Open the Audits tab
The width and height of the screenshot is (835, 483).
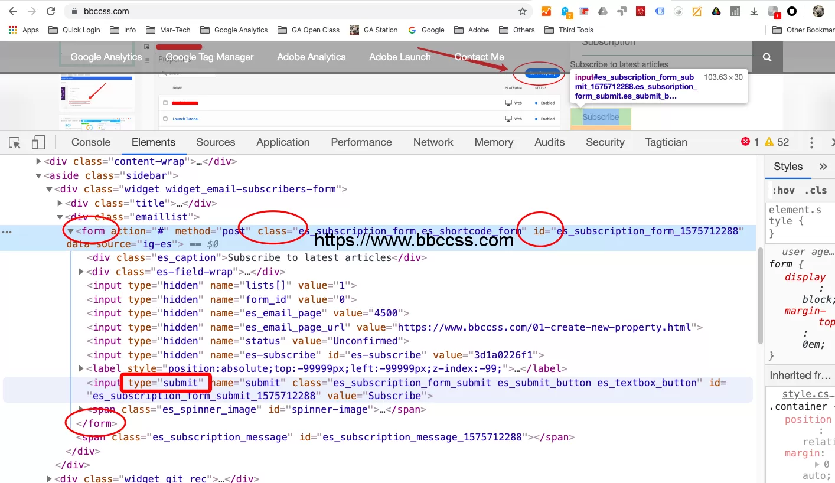click(550, 142)
